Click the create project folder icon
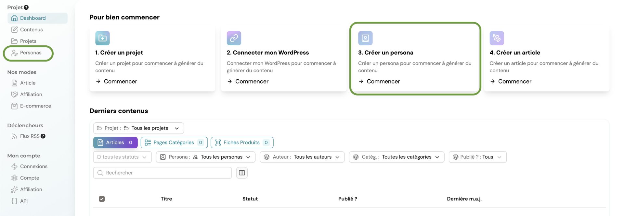Image resolution: width=624 pixels, height=216 pixels. click(102, 38)
